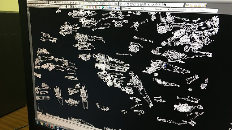The image size is (232, 130).
Task: Click the Open file icon
Action: click(52, 2)
